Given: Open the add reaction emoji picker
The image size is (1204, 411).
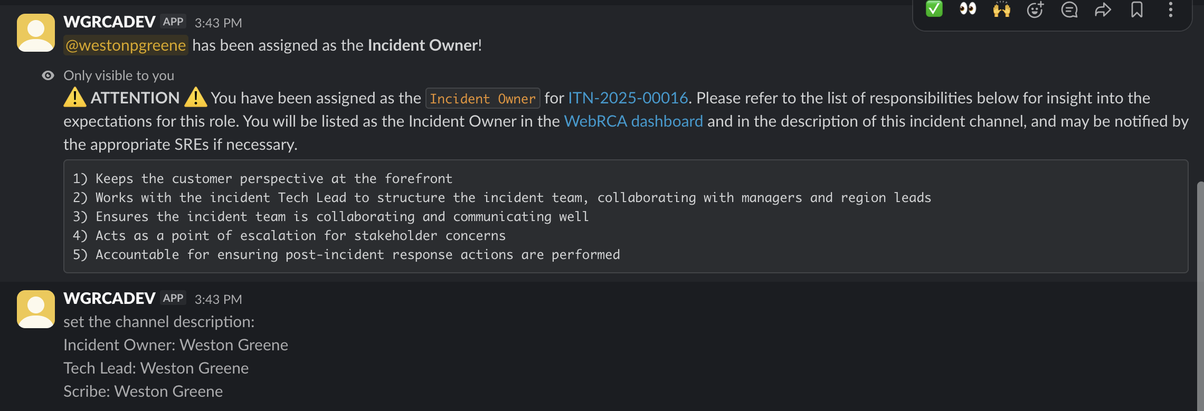Looking at the screenshot, I should click(1035, 9).
